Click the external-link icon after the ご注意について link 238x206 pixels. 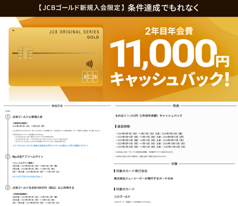pyautogui.click(x=87, y=146)
